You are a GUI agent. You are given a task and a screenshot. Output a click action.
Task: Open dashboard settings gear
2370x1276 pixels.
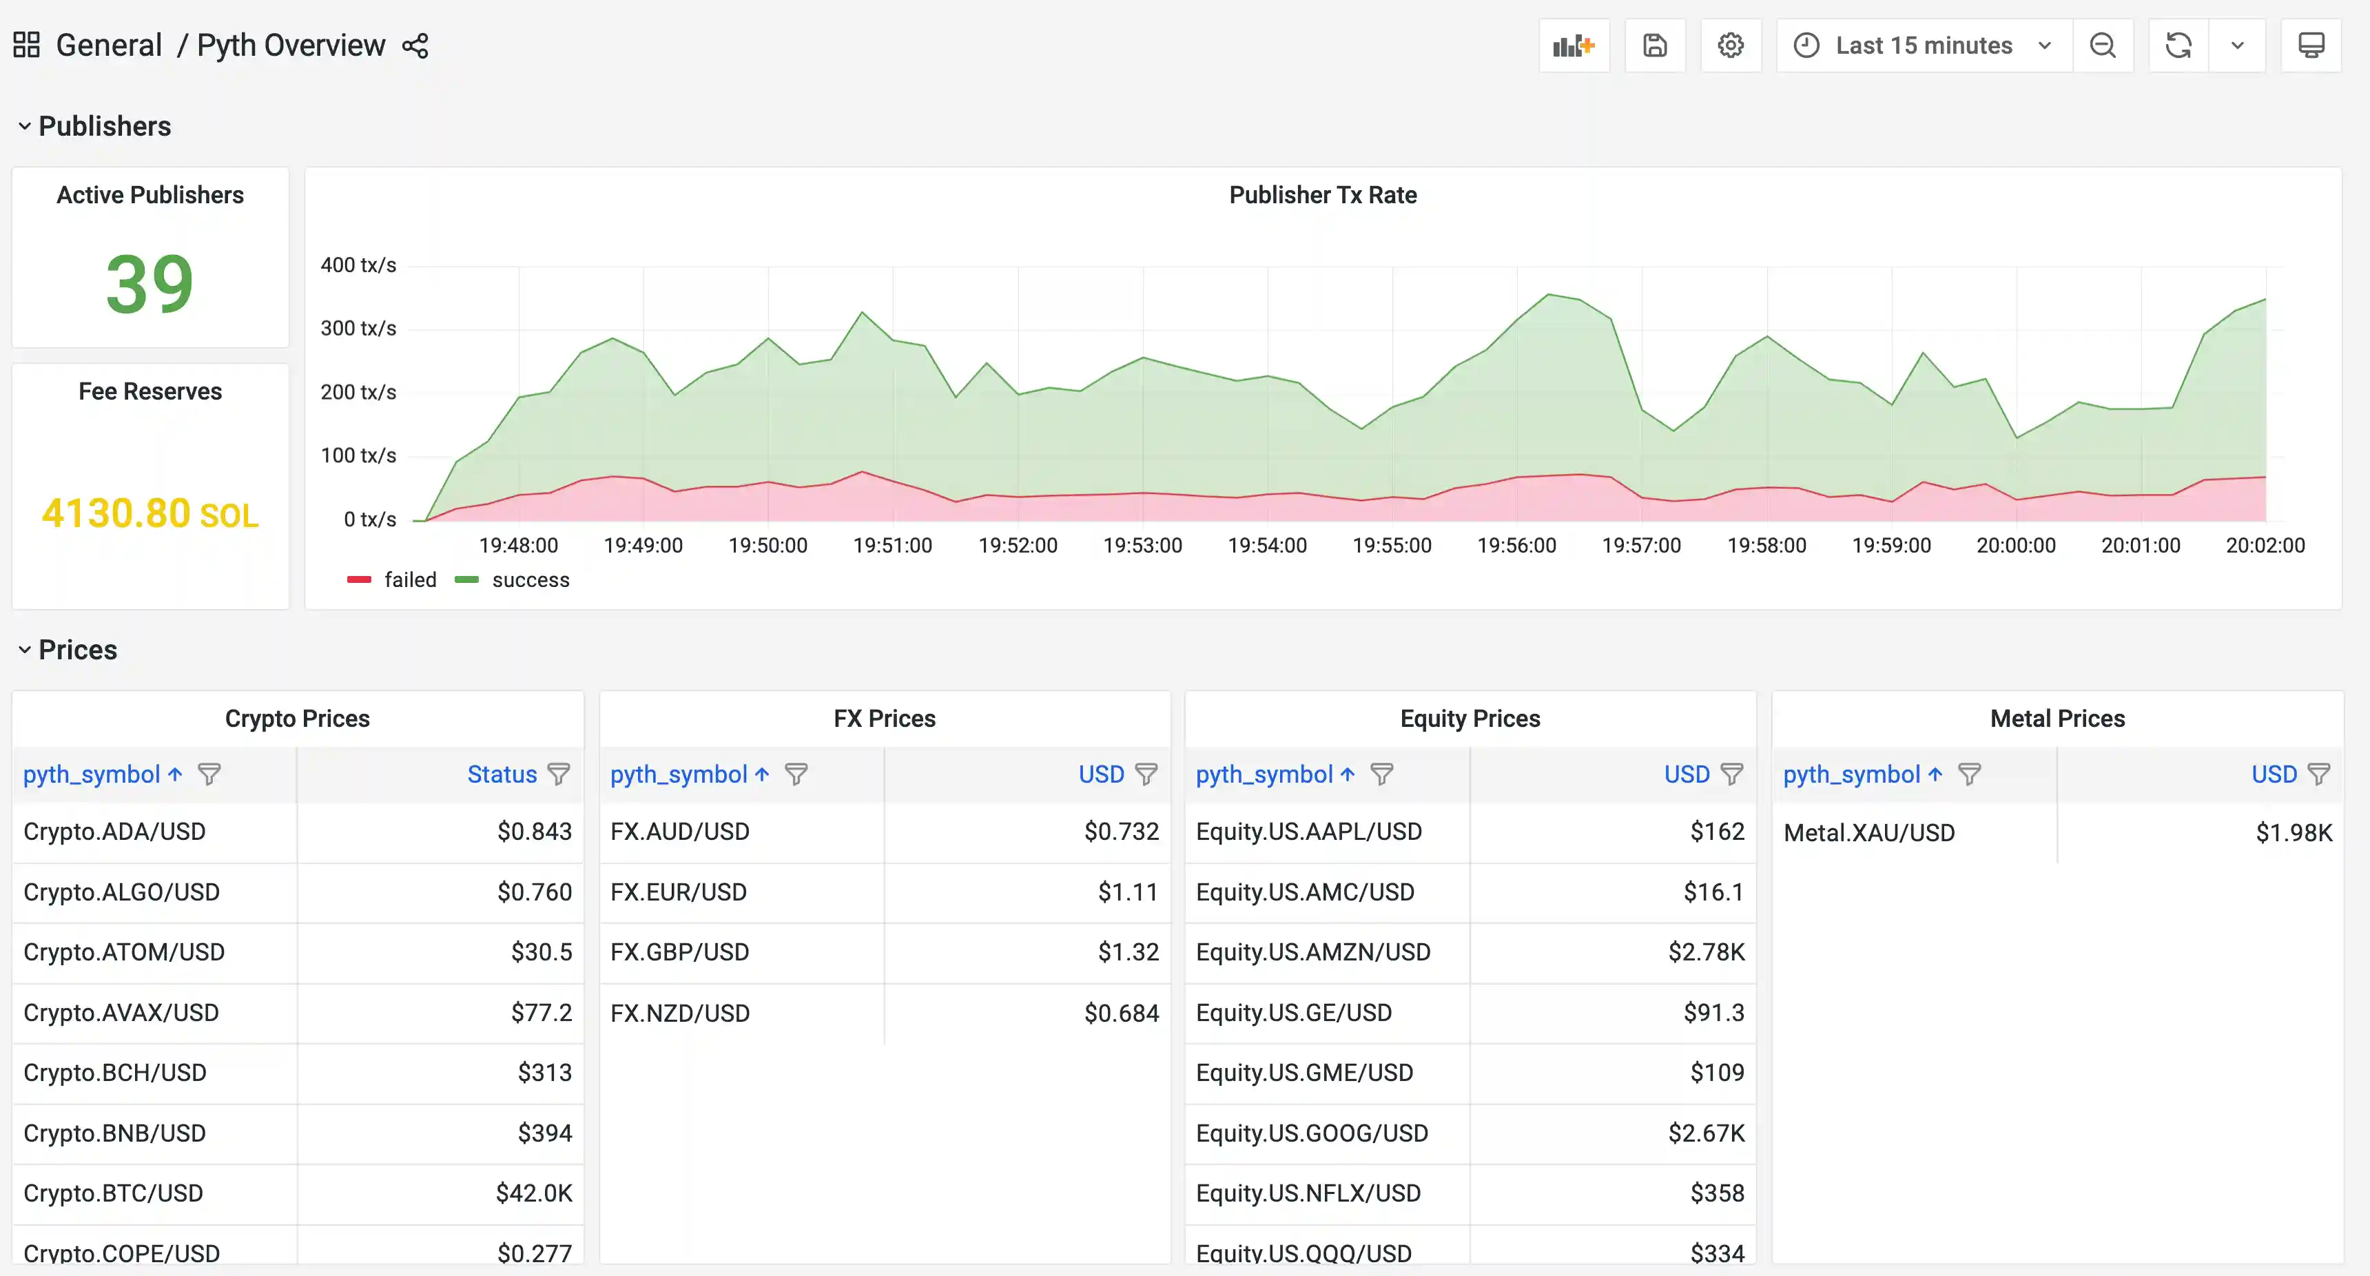tap(1730, 45)
